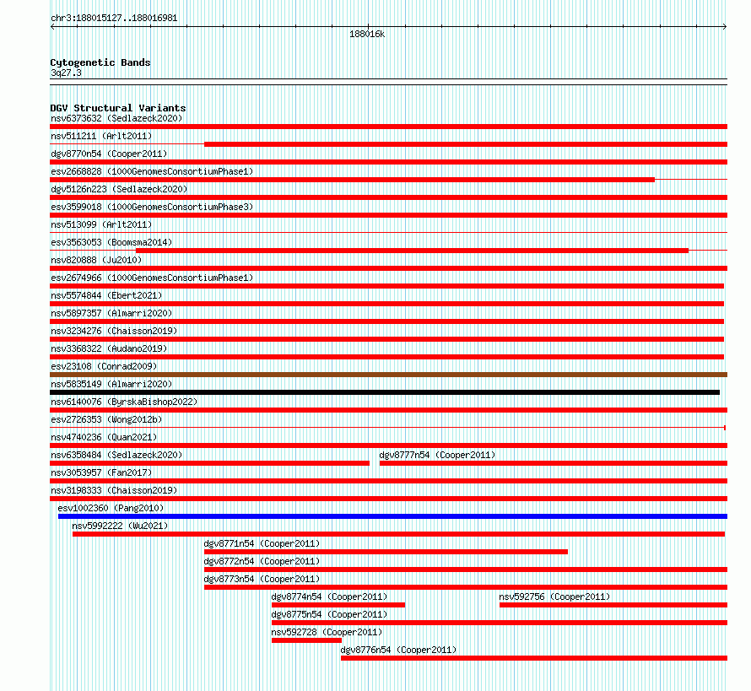Open the nsv5992222 (Wu2021) label

click(x=120, y=526)
